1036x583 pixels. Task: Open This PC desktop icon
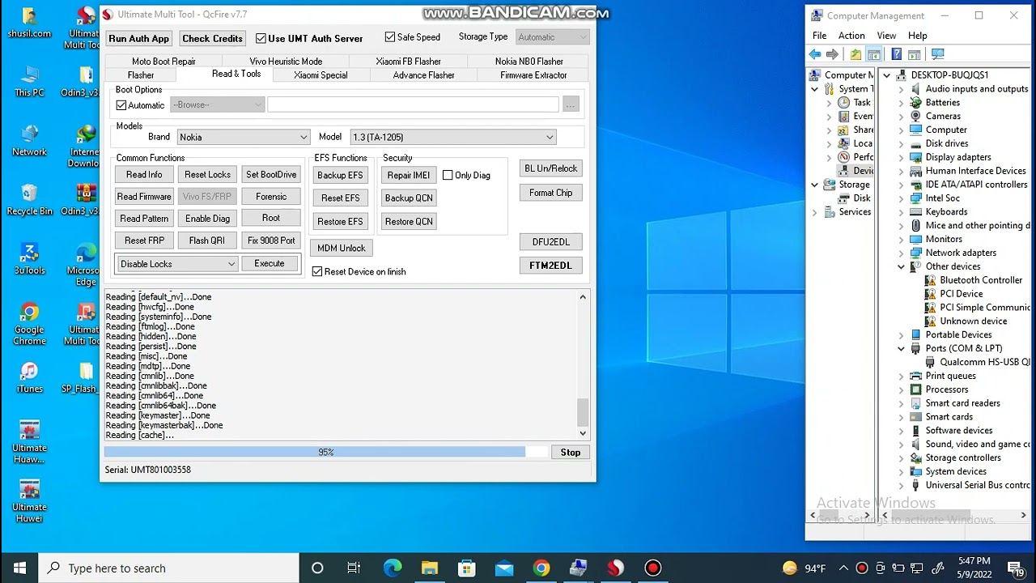click(x=29, y=81)
